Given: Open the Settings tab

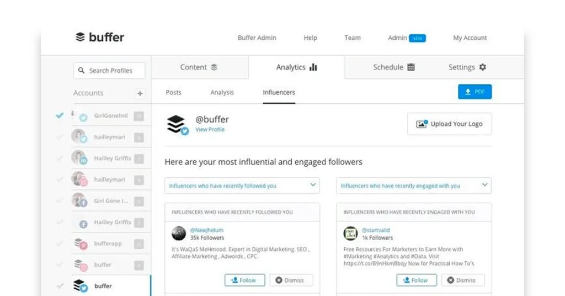Looking at the screenshot, I should pos(467,67).
